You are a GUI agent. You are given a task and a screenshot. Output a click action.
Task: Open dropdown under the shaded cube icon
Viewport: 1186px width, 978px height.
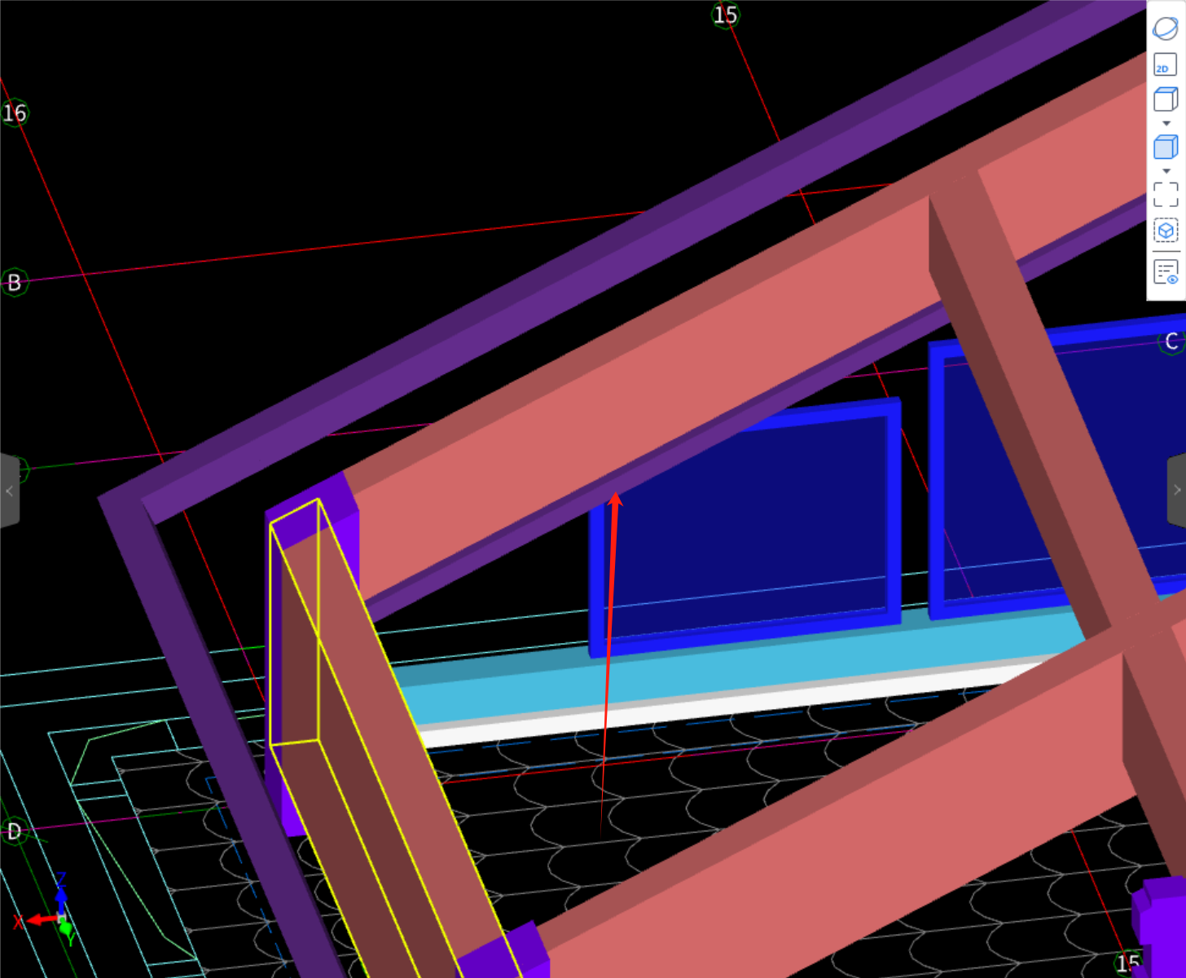coord(1166,171)
